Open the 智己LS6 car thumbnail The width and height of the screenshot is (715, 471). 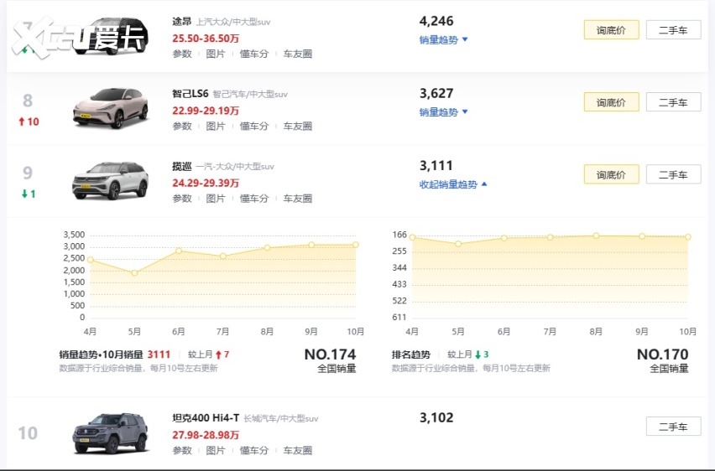[110, 108]
